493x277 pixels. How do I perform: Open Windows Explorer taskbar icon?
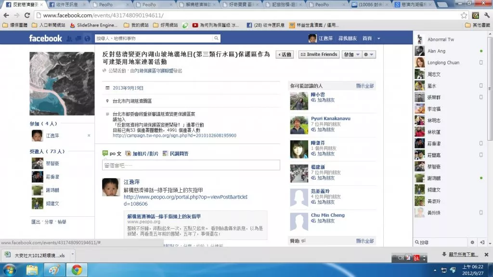click(x=32, y=270)
